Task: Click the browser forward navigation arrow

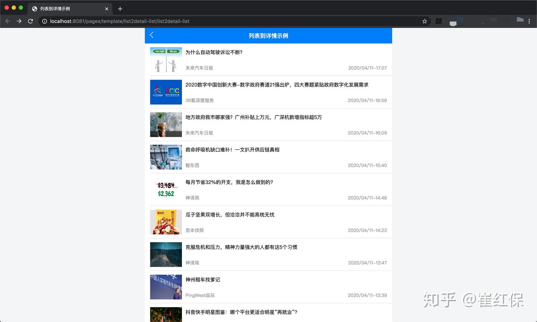Action: click(x=19, y=21)
